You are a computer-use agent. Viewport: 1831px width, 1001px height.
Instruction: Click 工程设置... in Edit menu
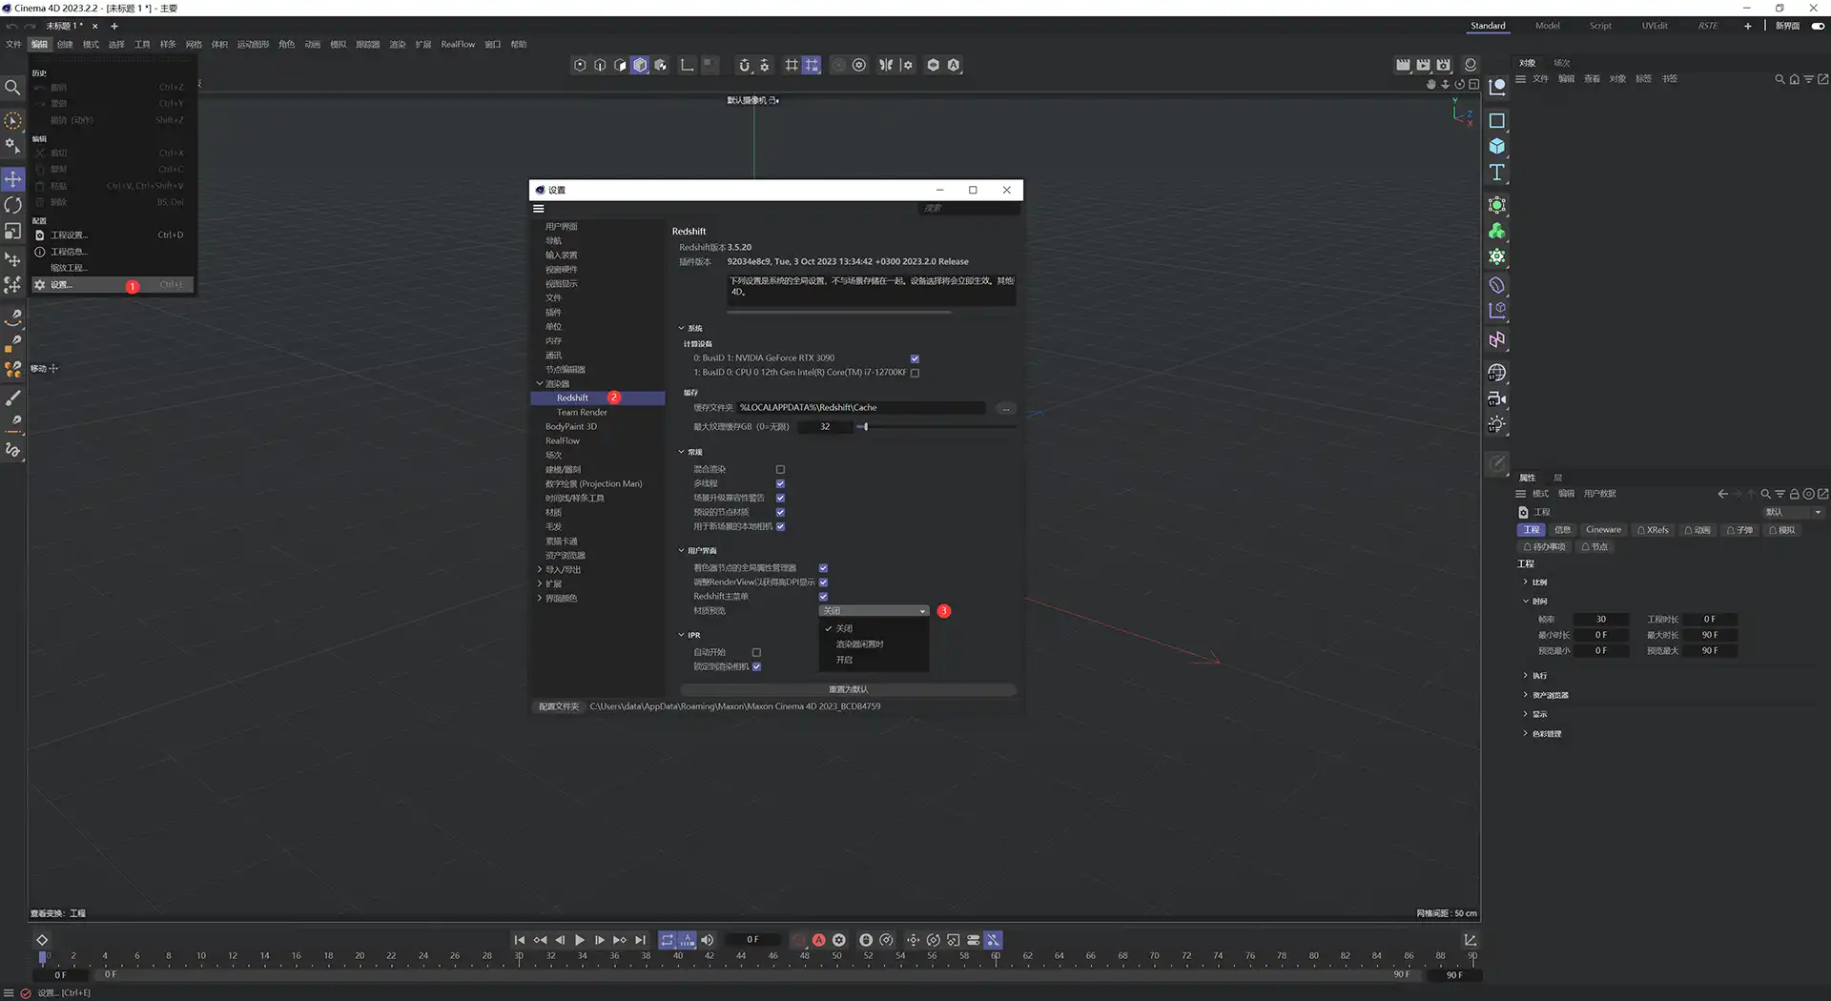(69, 235)
